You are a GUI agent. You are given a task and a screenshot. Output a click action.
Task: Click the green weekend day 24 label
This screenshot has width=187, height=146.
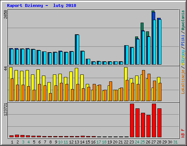click(x=137, y=142)
